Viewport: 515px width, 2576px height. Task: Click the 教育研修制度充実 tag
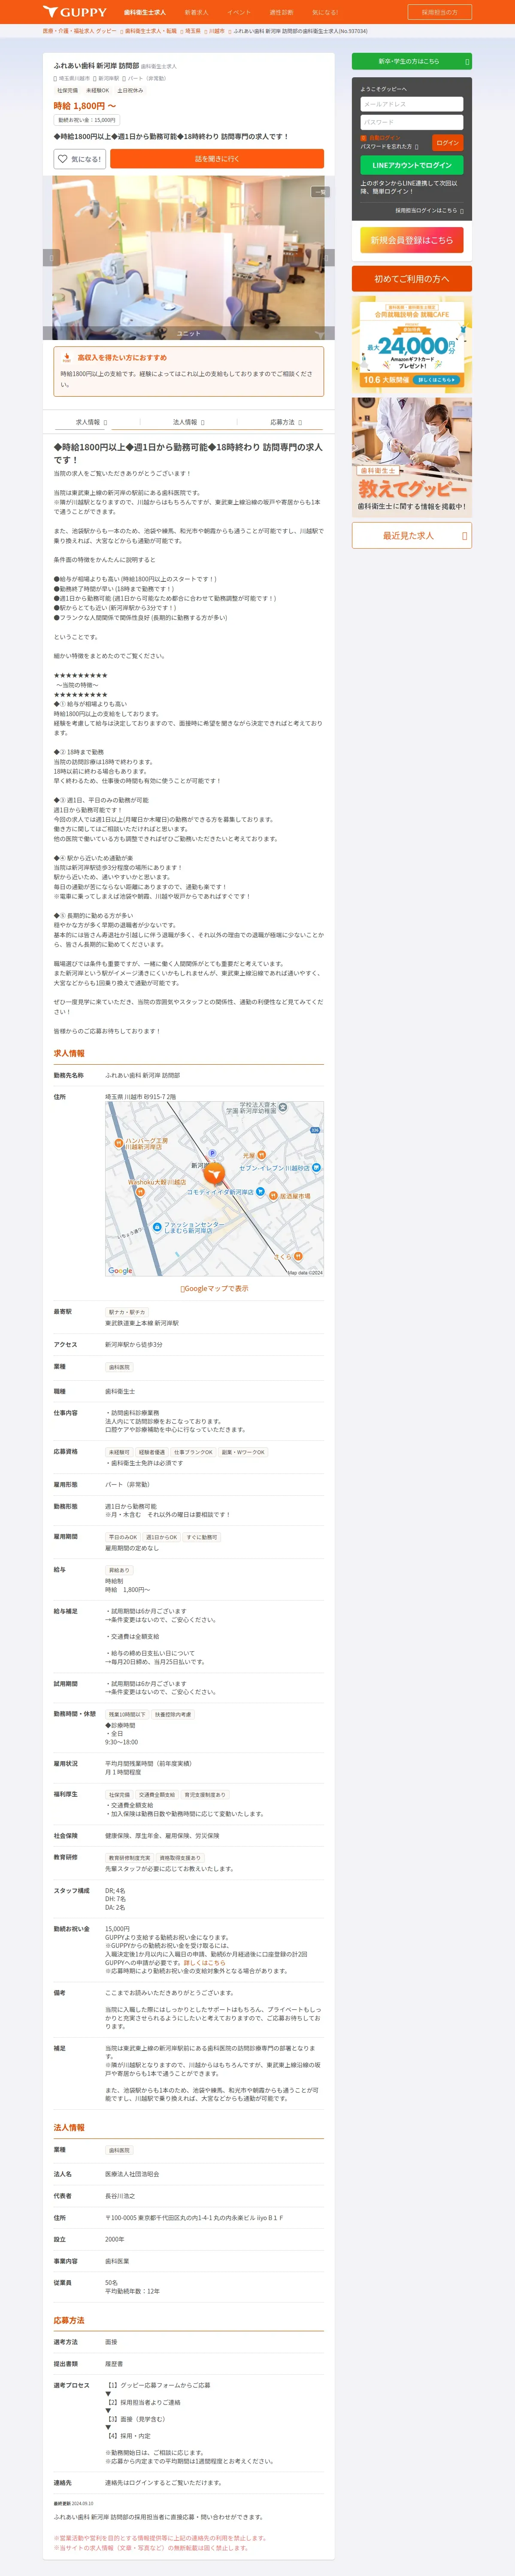[129, 1858]
